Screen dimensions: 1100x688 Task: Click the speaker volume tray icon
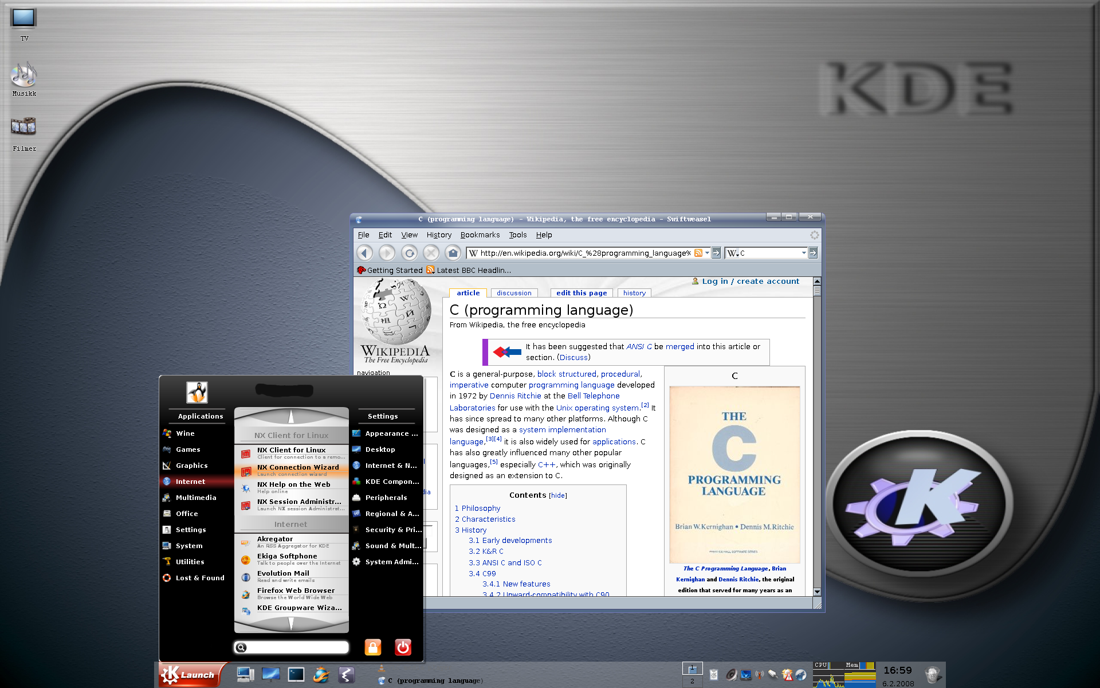[x=732, y=675]
